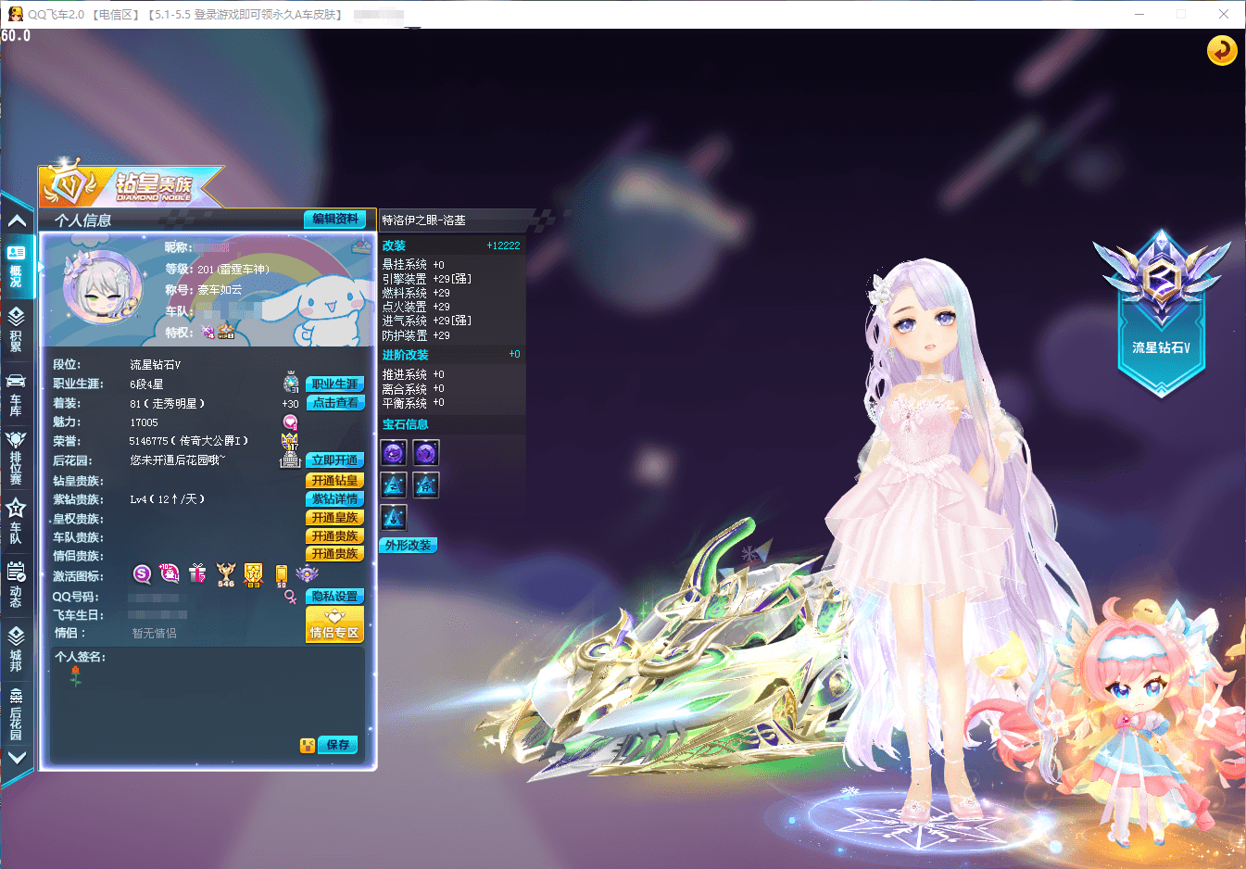
Task: Click the 开通钻皇 button
Action: click(x=335, y=480)
